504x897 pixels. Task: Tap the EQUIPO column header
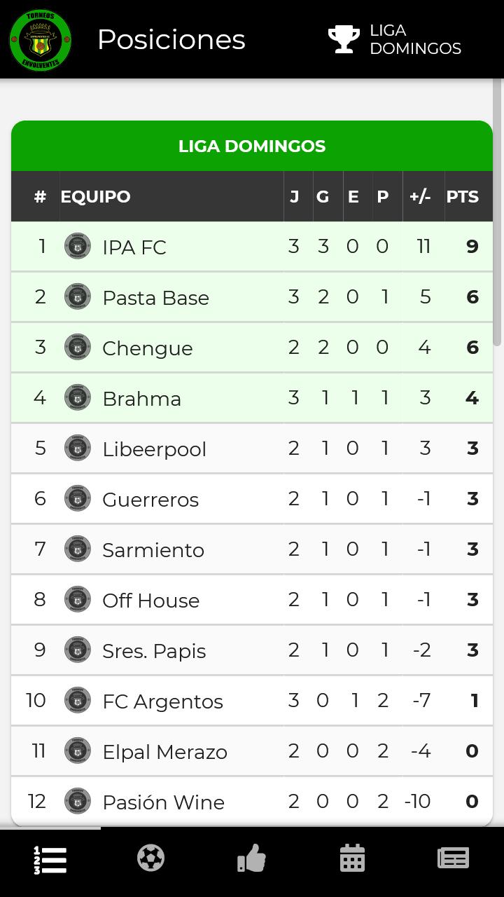pos(95,197)
